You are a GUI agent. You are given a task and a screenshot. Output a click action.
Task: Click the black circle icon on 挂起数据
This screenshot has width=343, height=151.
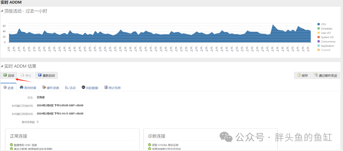[83, 88]
